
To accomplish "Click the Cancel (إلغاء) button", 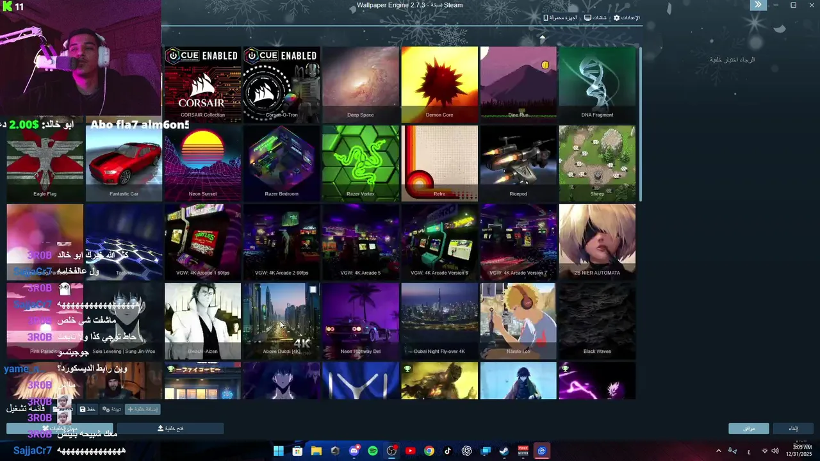I will coord(793,428).
